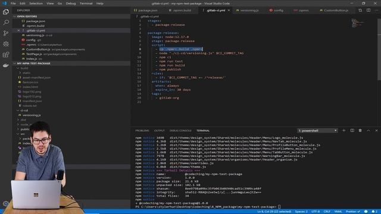381x214 pixels.
Task: Open the Explorer view in activity bar
Action: (5, 12)
